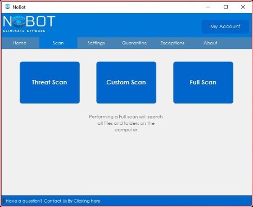Click the Full scan description text
This screenshot has width=253, height=207.
tap(126, 123)
